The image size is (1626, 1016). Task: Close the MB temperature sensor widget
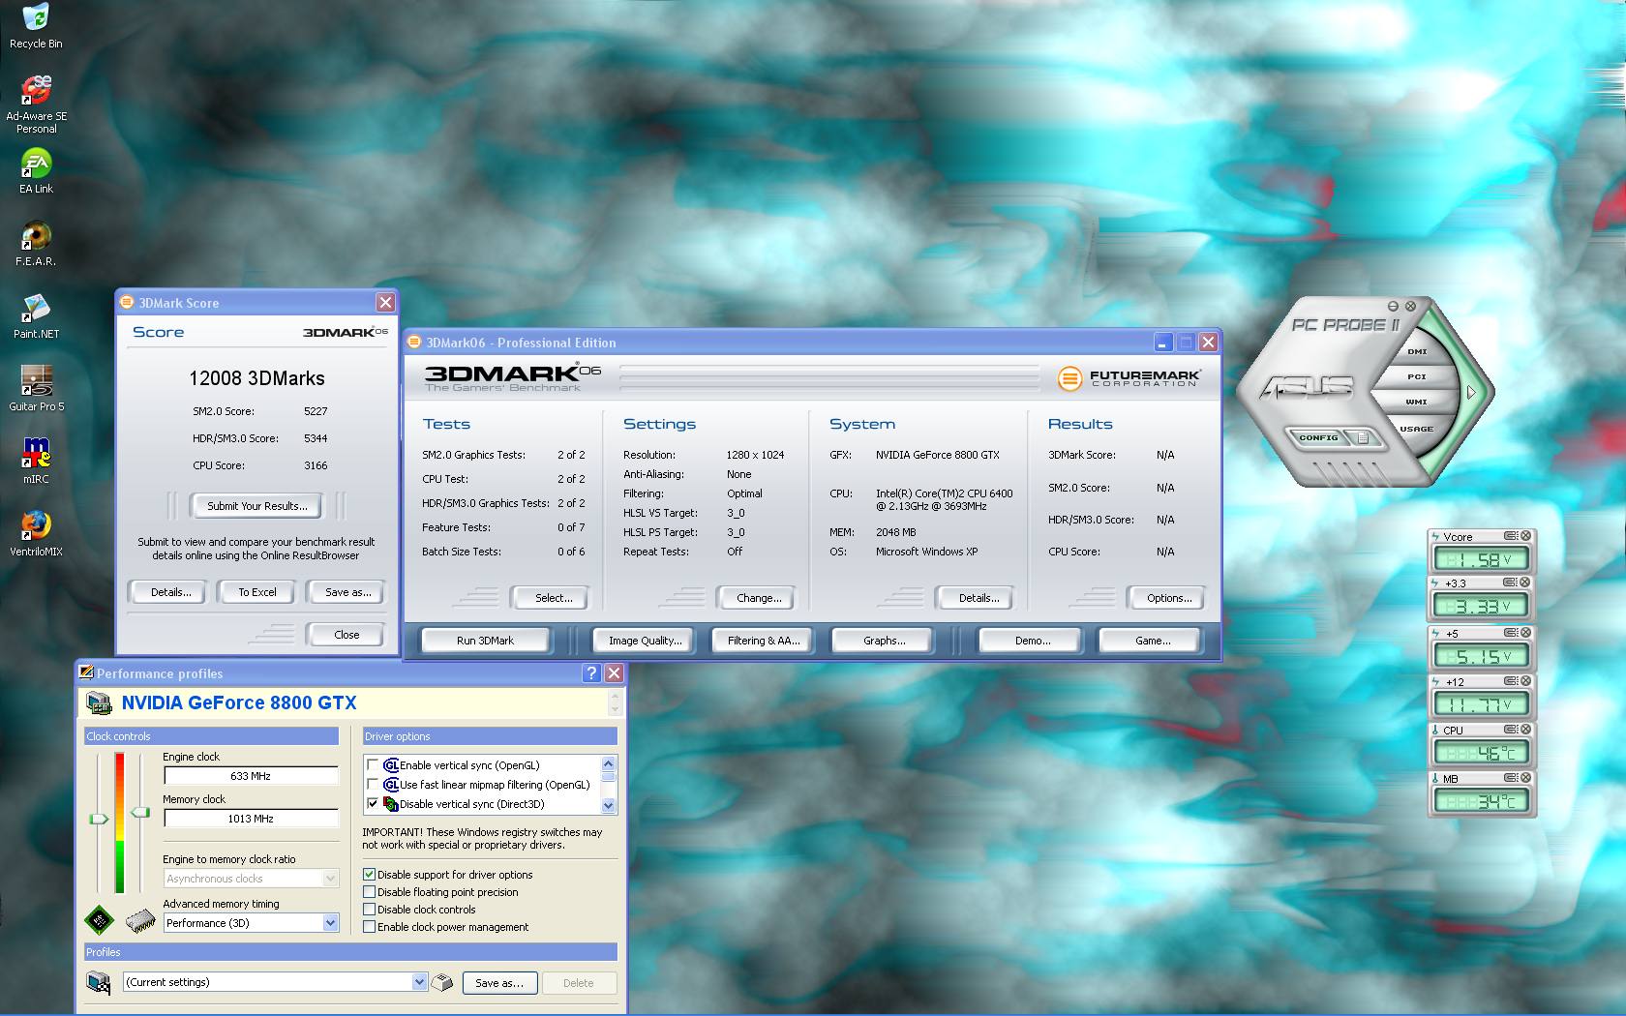pyautogui.click(x=1525, y=778)
